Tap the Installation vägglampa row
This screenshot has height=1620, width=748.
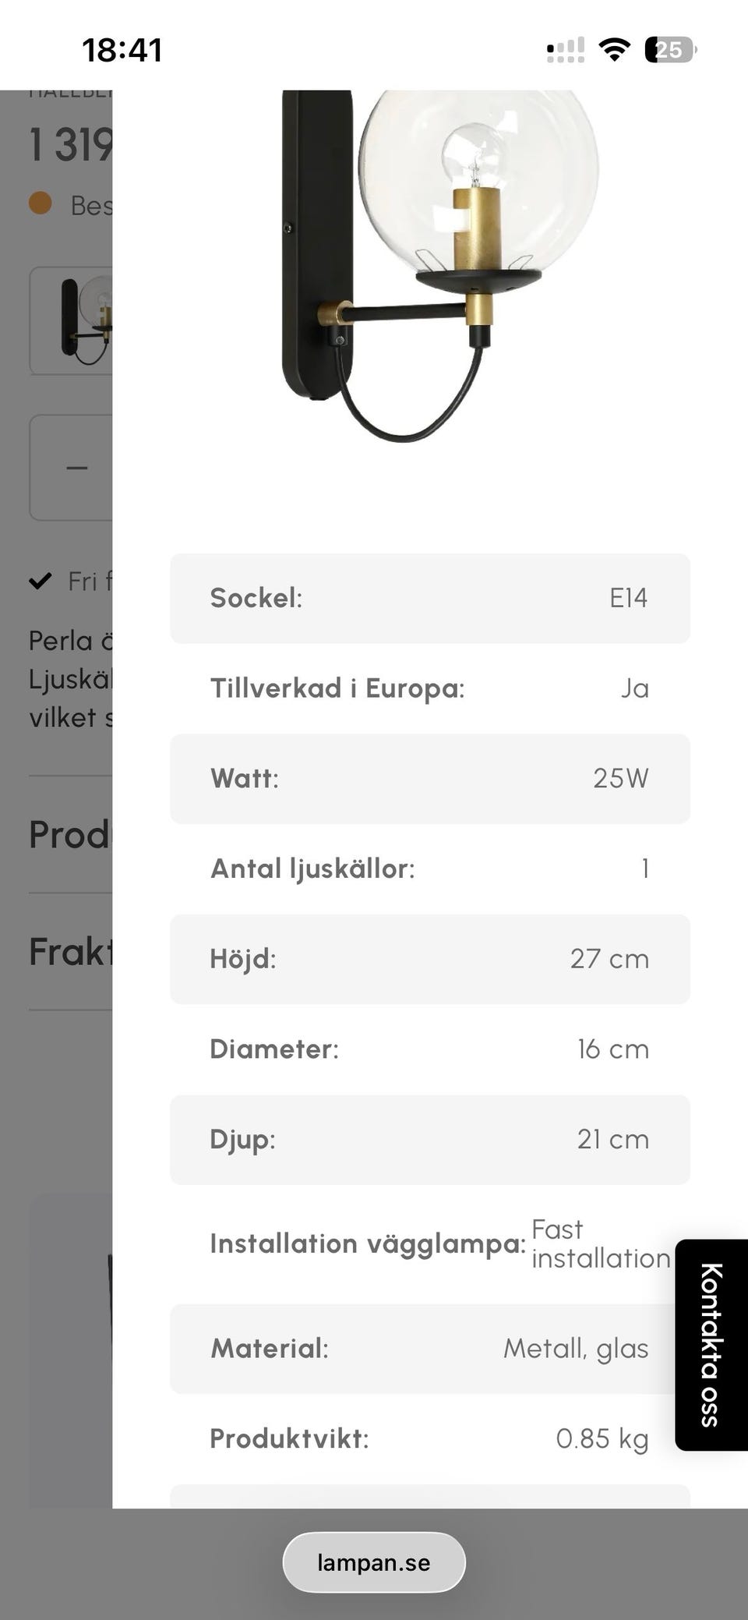tap(430, 1243)
